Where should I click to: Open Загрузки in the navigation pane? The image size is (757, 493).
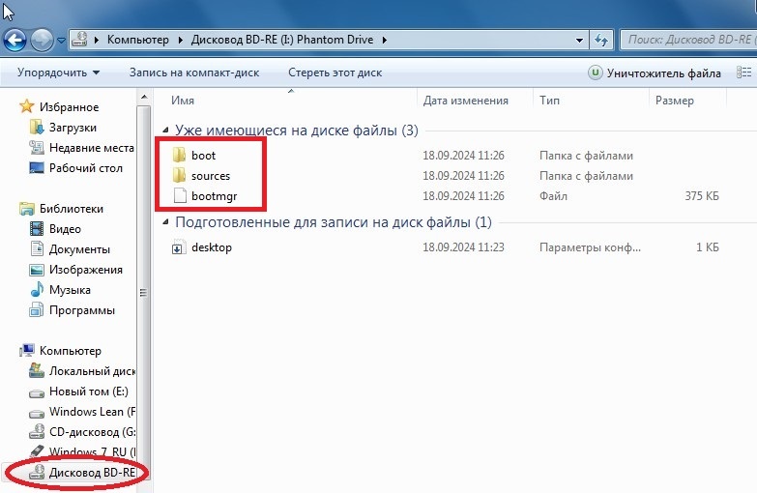coord(73,128)
